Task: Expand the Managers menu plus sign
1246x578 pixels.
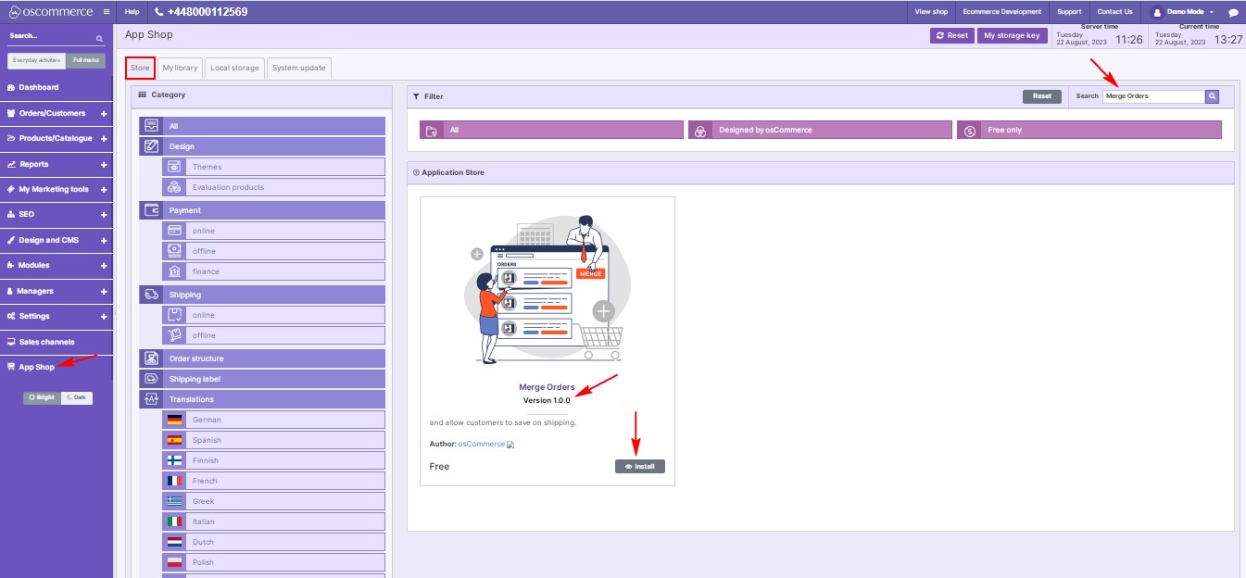Action: (104, 291)
